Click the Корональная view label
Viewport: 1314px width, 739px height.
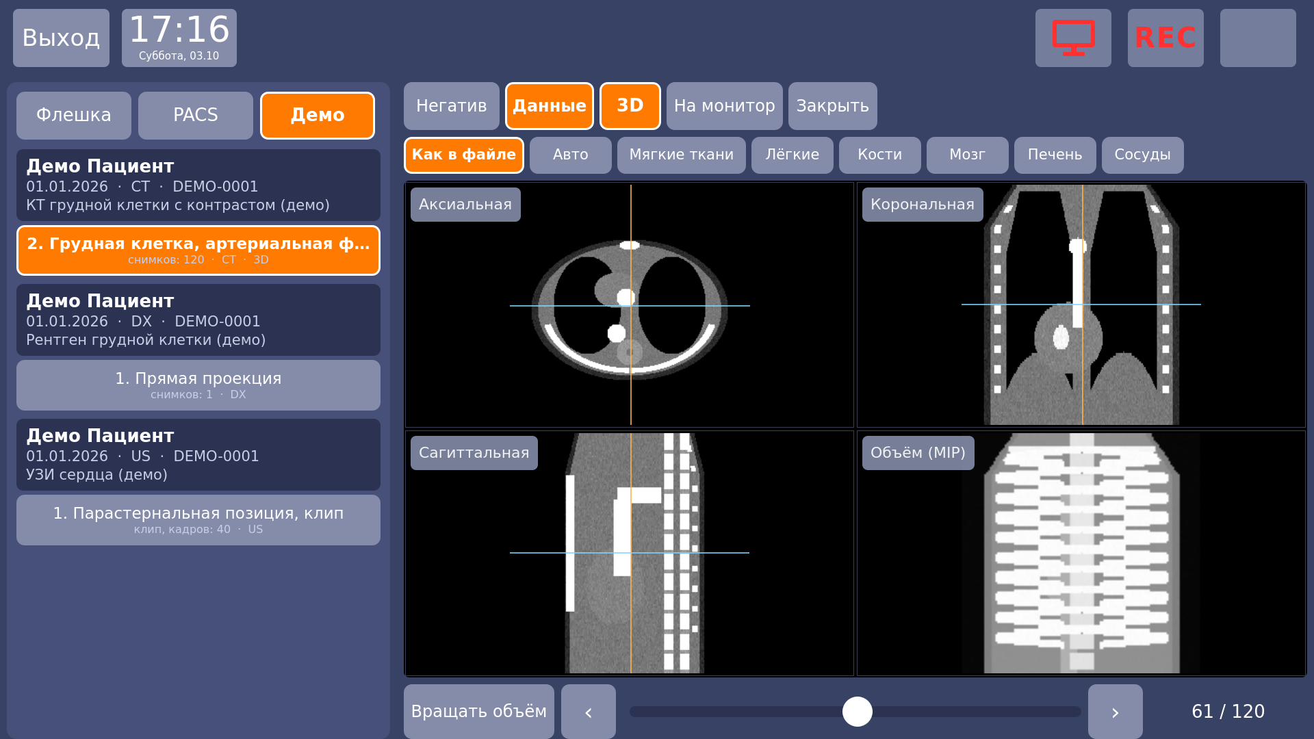tap(923, 205)
